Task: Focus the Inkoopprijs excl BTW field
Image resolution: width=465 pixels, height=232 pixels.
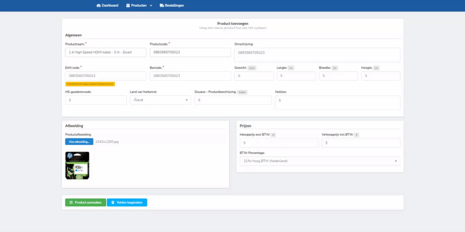Action: (279, 142)
